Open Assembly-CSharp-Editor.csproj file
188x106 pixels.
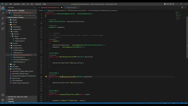coord(23,71)
